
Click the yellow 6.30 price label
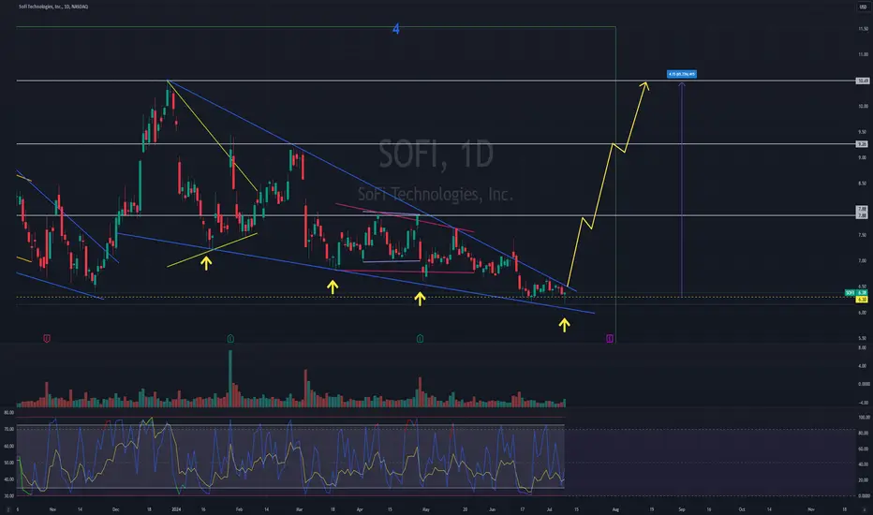(x=862, y=299)
